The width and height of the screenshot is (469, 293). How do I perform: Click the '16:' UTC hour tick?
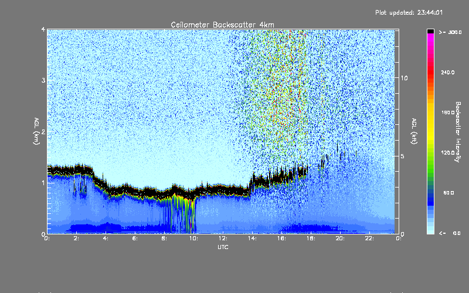(281, 239)
